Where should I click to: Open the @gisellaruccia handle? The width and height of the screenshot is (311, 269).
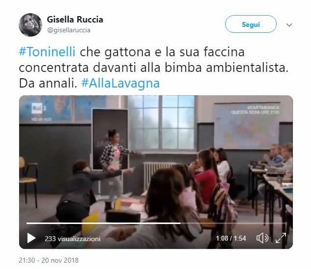[x=69, y=30]
